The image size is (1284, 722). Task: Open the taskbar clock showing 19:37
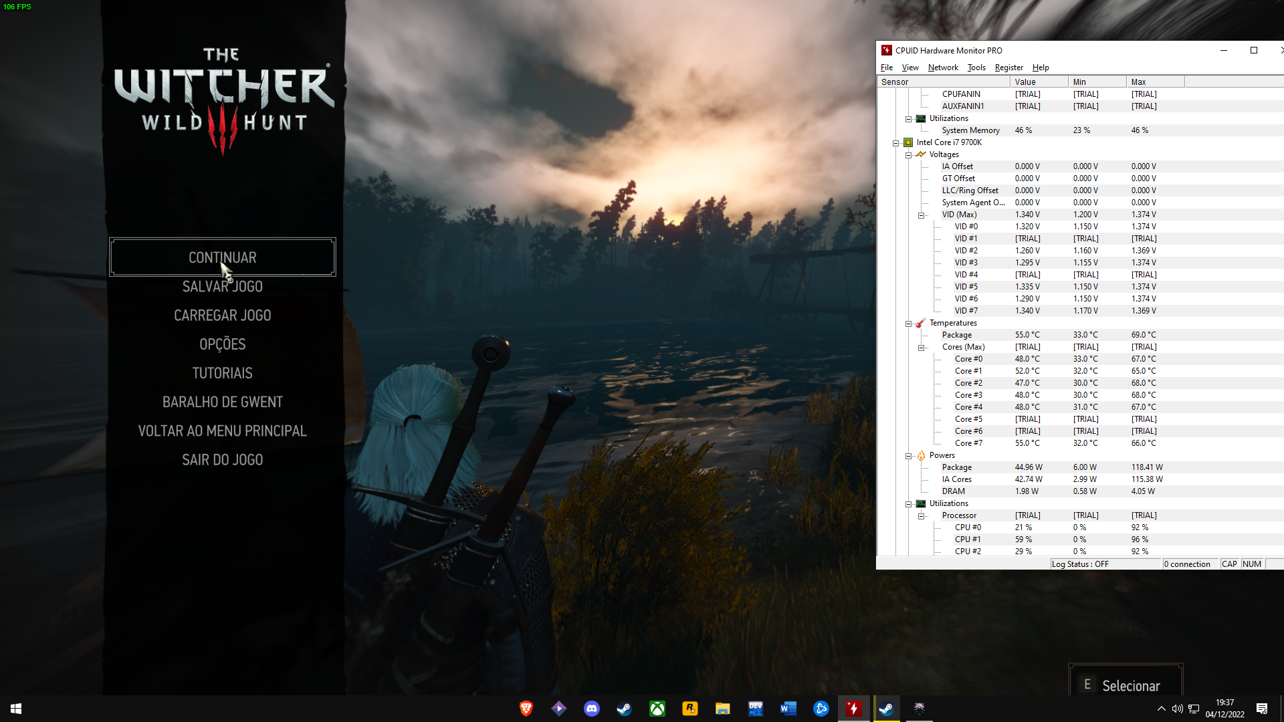pyautogui.click(x=1225, y=709)
